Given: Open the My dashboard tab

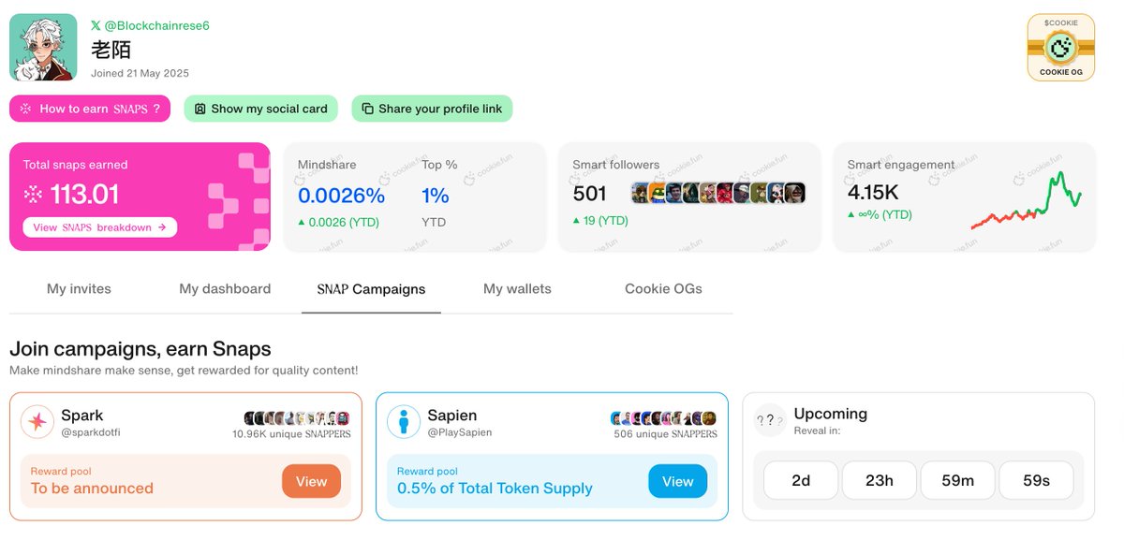Looking at the screenshot, I should click(225, 289).
